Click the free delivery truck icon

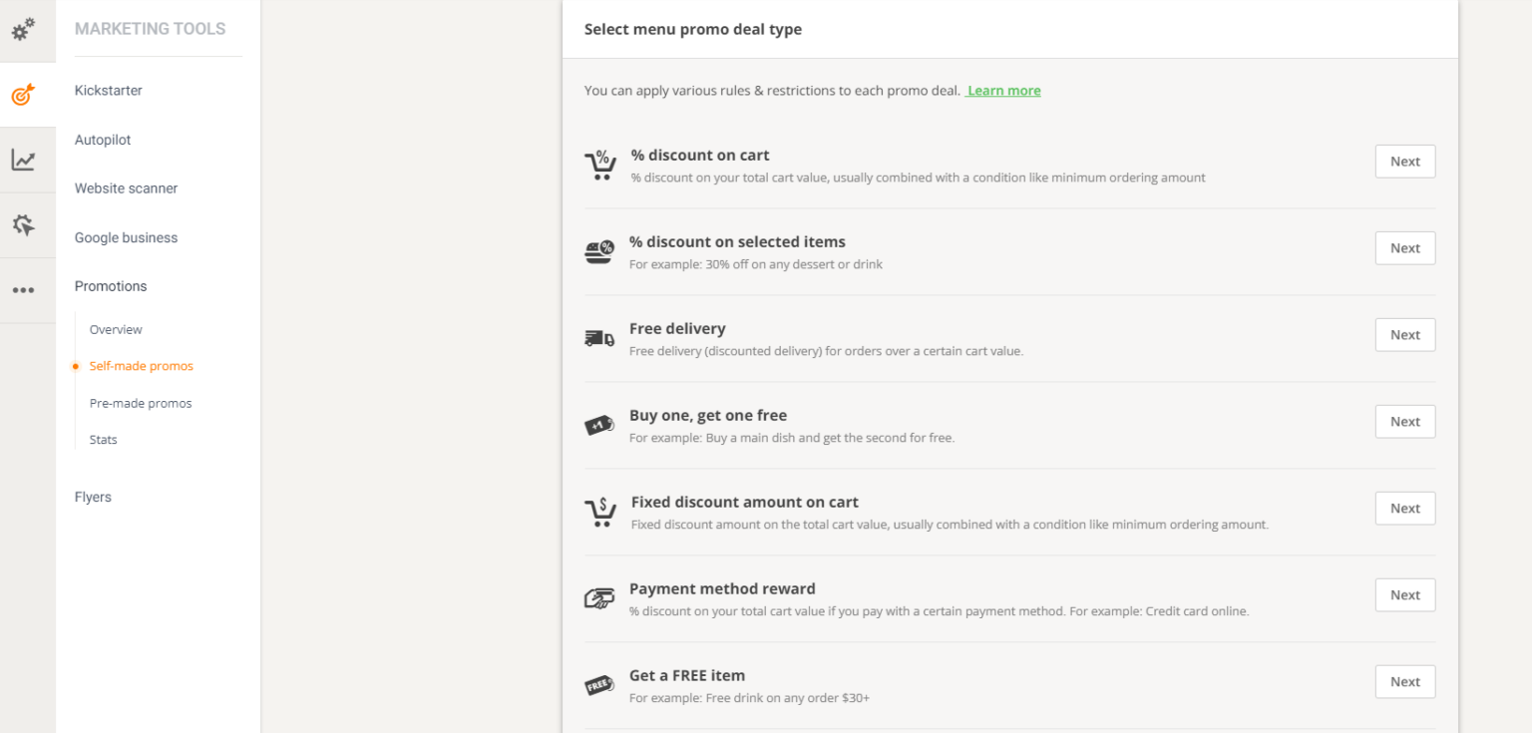(599, 339)
